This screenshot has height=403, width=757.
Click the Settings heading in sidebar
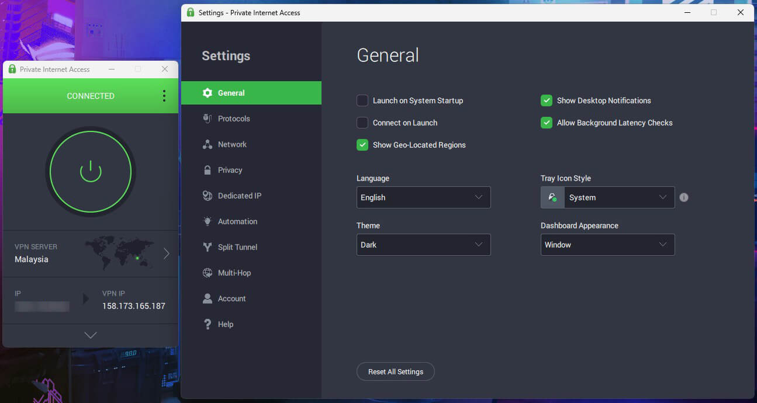pyautogui.click(x=226, y=56)
